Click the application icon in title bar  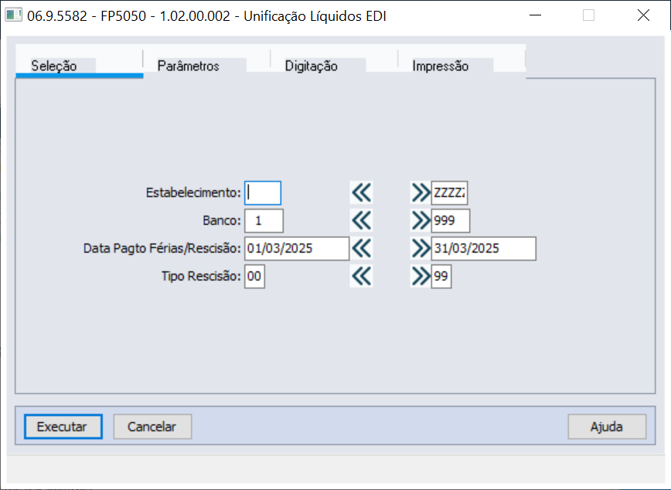point(13,15)
